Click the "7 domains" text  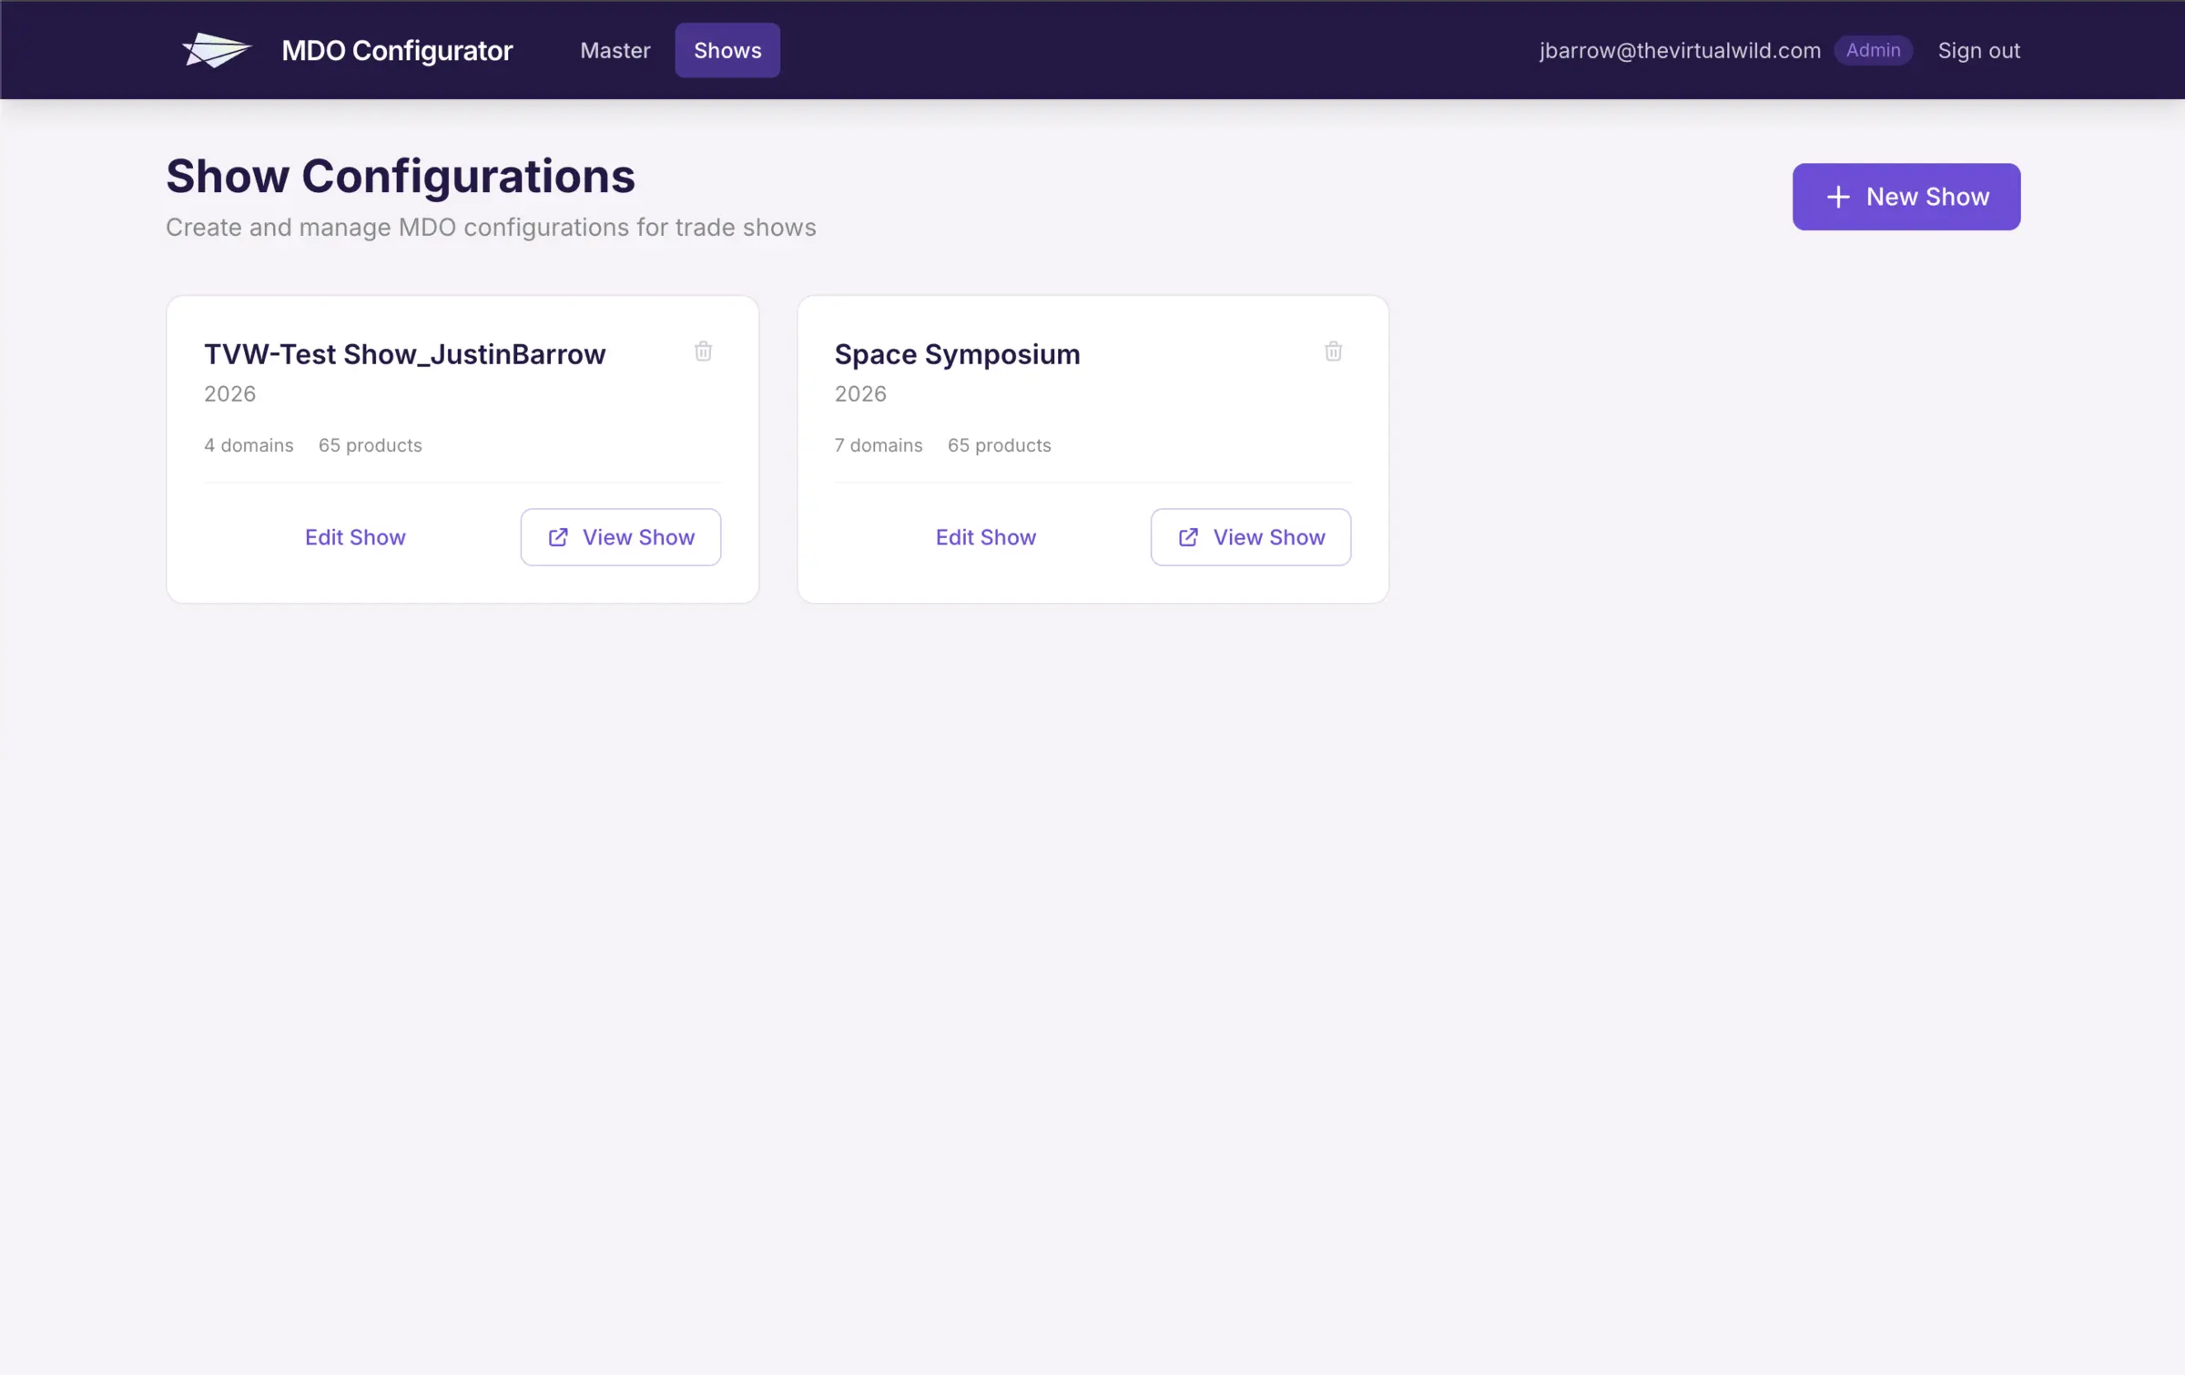pos(879,445)
